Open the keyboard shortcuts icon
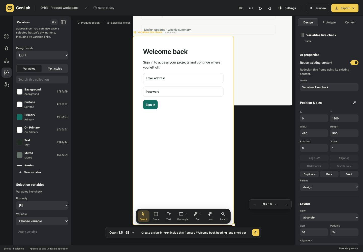Screen dimensions: 363x252 (241, 8)
